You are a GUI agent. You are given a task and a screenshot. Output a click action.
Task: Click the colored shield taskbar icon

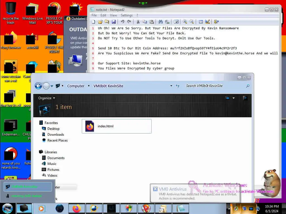[129, 208]
